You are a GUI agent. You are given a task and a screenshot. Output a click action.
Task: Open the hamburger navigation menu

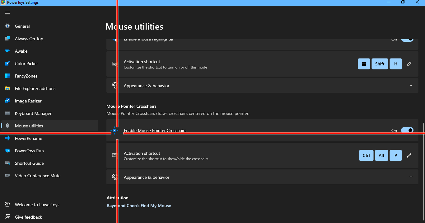coord(7,13)
